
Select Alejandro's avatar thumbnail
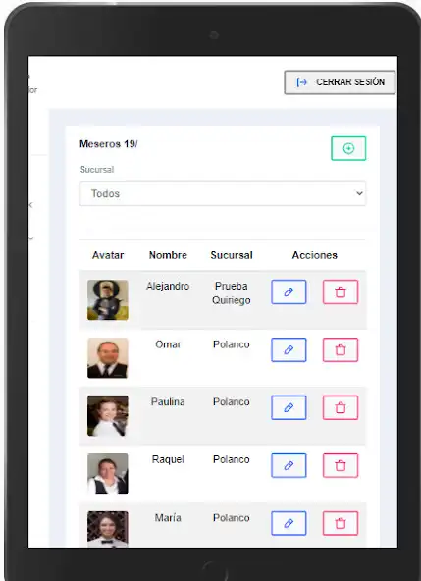coord(108,299)
